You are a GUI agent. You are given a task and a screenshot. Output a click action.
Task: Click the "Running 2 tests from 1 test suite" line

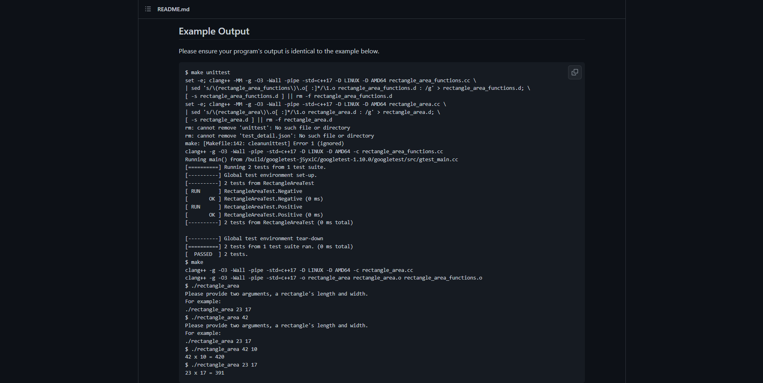pos(255,167)
